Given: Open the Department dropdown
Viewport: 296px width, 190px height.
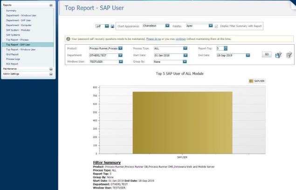Looking at the screenshot, I should [x=120, y=55].
